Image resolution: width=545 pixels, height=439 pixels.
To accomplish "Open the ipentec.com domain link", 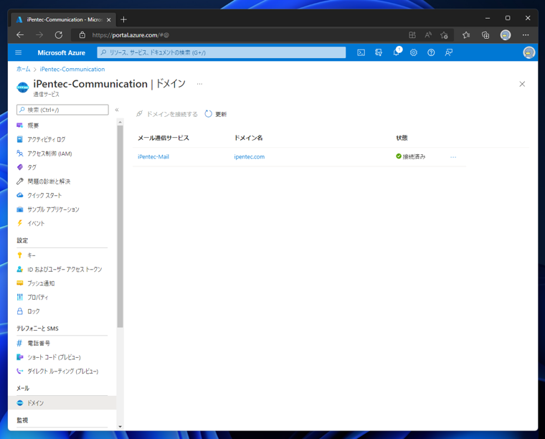I will (250, 157).
